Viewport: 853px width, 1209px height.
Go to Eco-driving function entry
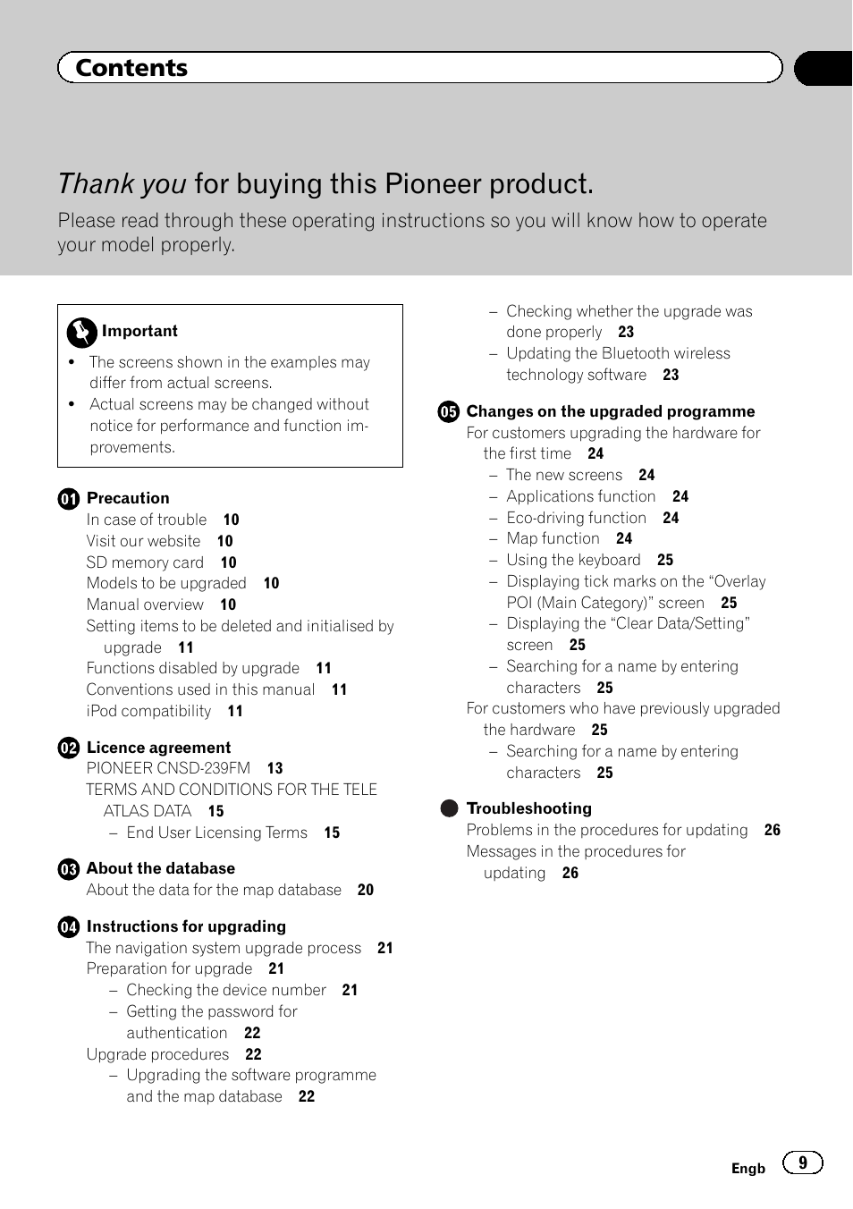click(x=576, y=518)
